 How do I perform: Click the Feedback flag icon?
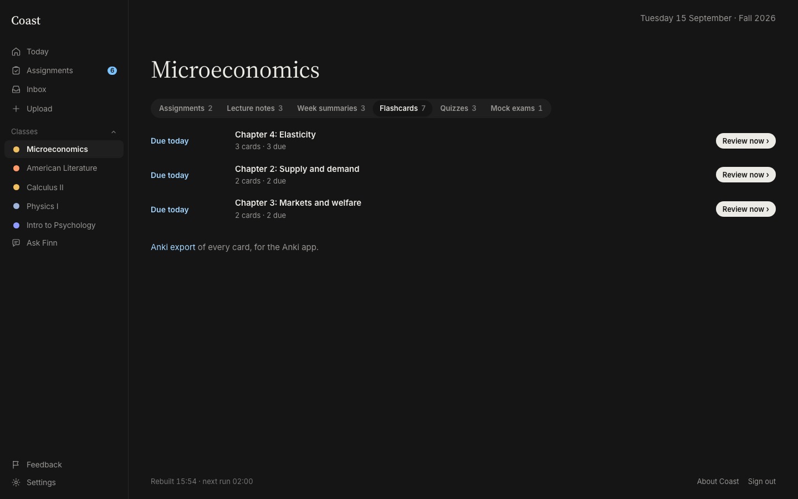16,465
